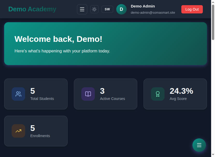The image size is (215, 157).
Task: Click the "24.3%" value
Action: tap(181, 91)
